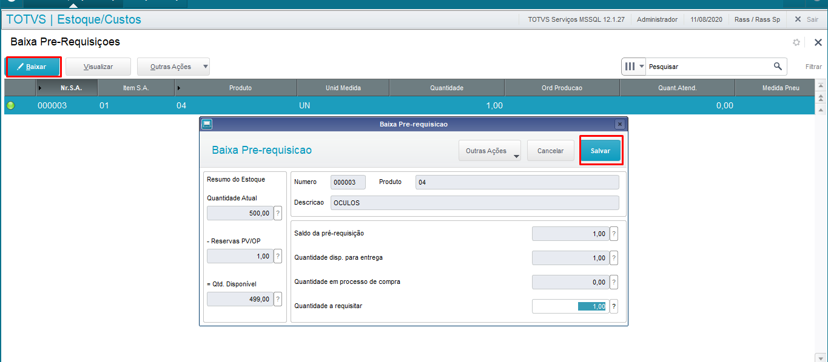This screenshot has width=828, height=362.
Task: Click the Filtrar link
Action: click(x=813, y=67)
